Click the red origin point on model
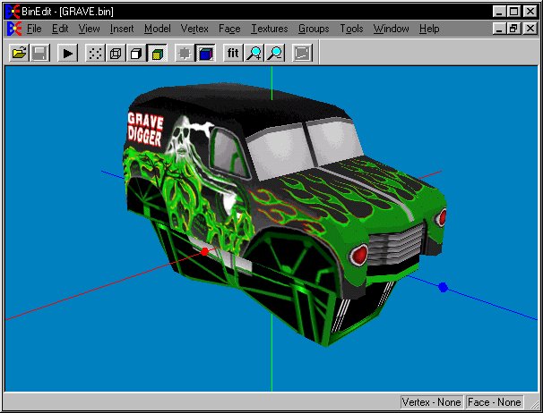 click(x=205, y=252)
